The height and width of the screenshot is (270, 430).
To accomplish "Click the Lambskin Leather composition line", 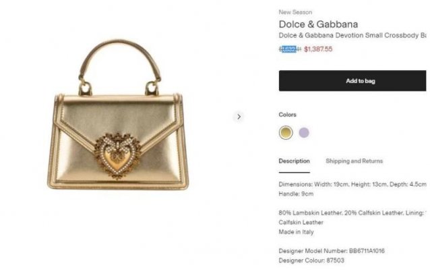I will pyautogui.click(x=350, y=213).
